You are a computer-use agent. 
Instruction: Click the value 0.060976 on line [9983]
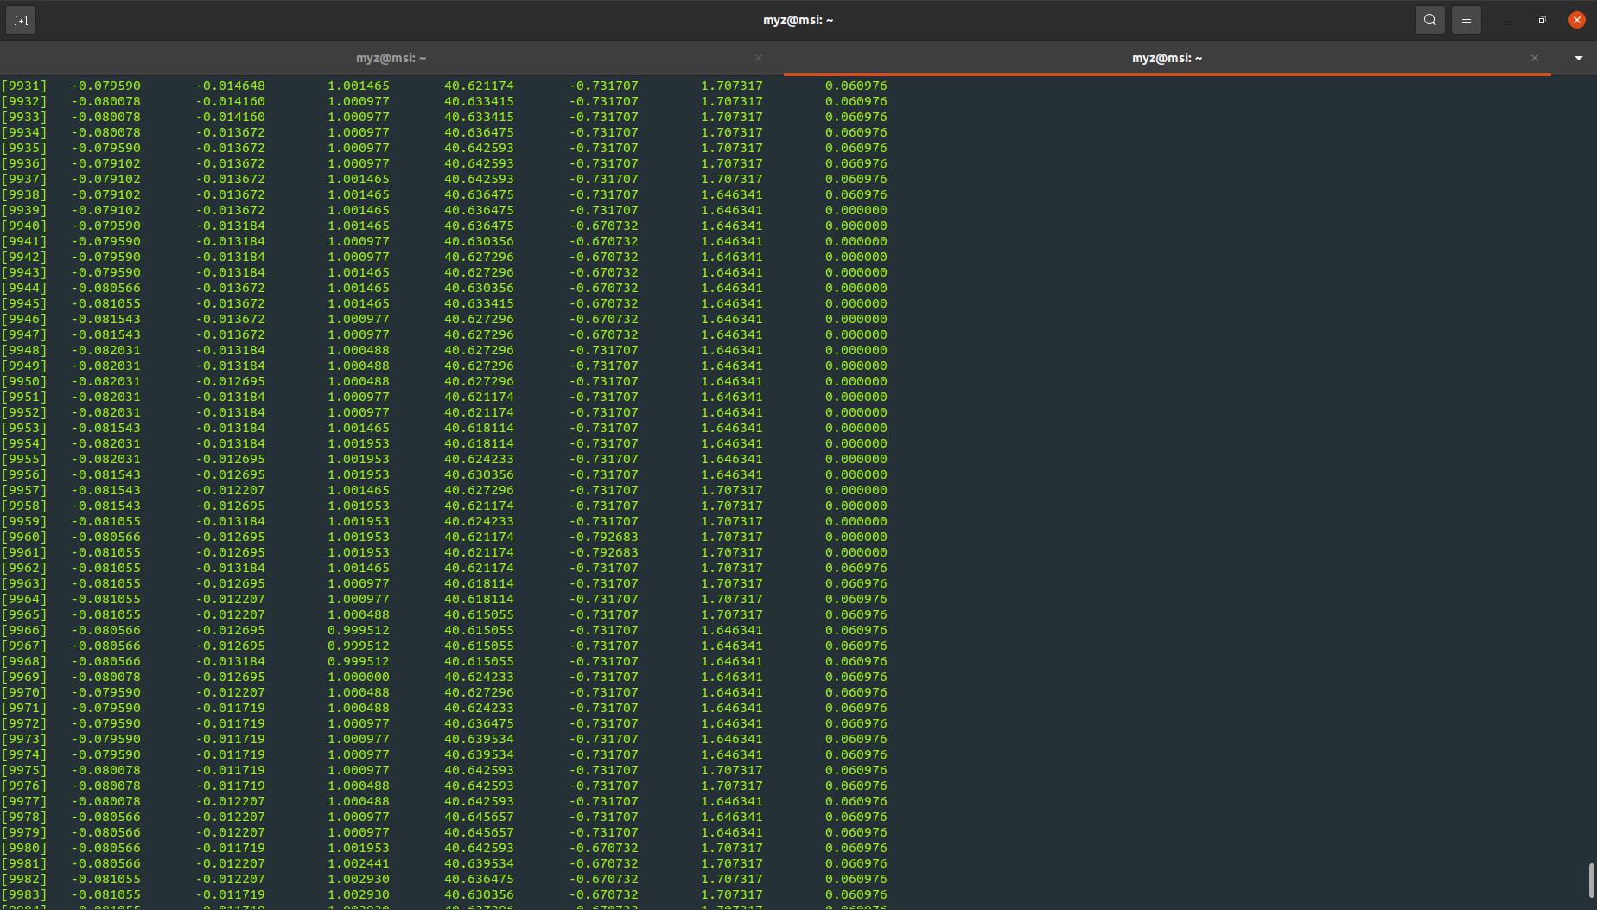coord(856,894)
